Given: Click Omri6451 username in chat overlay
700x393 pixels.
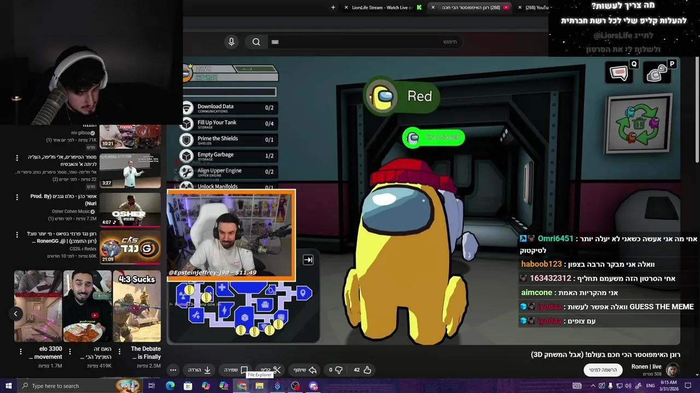Looking at the screenshot, I should tap(555, 239).
